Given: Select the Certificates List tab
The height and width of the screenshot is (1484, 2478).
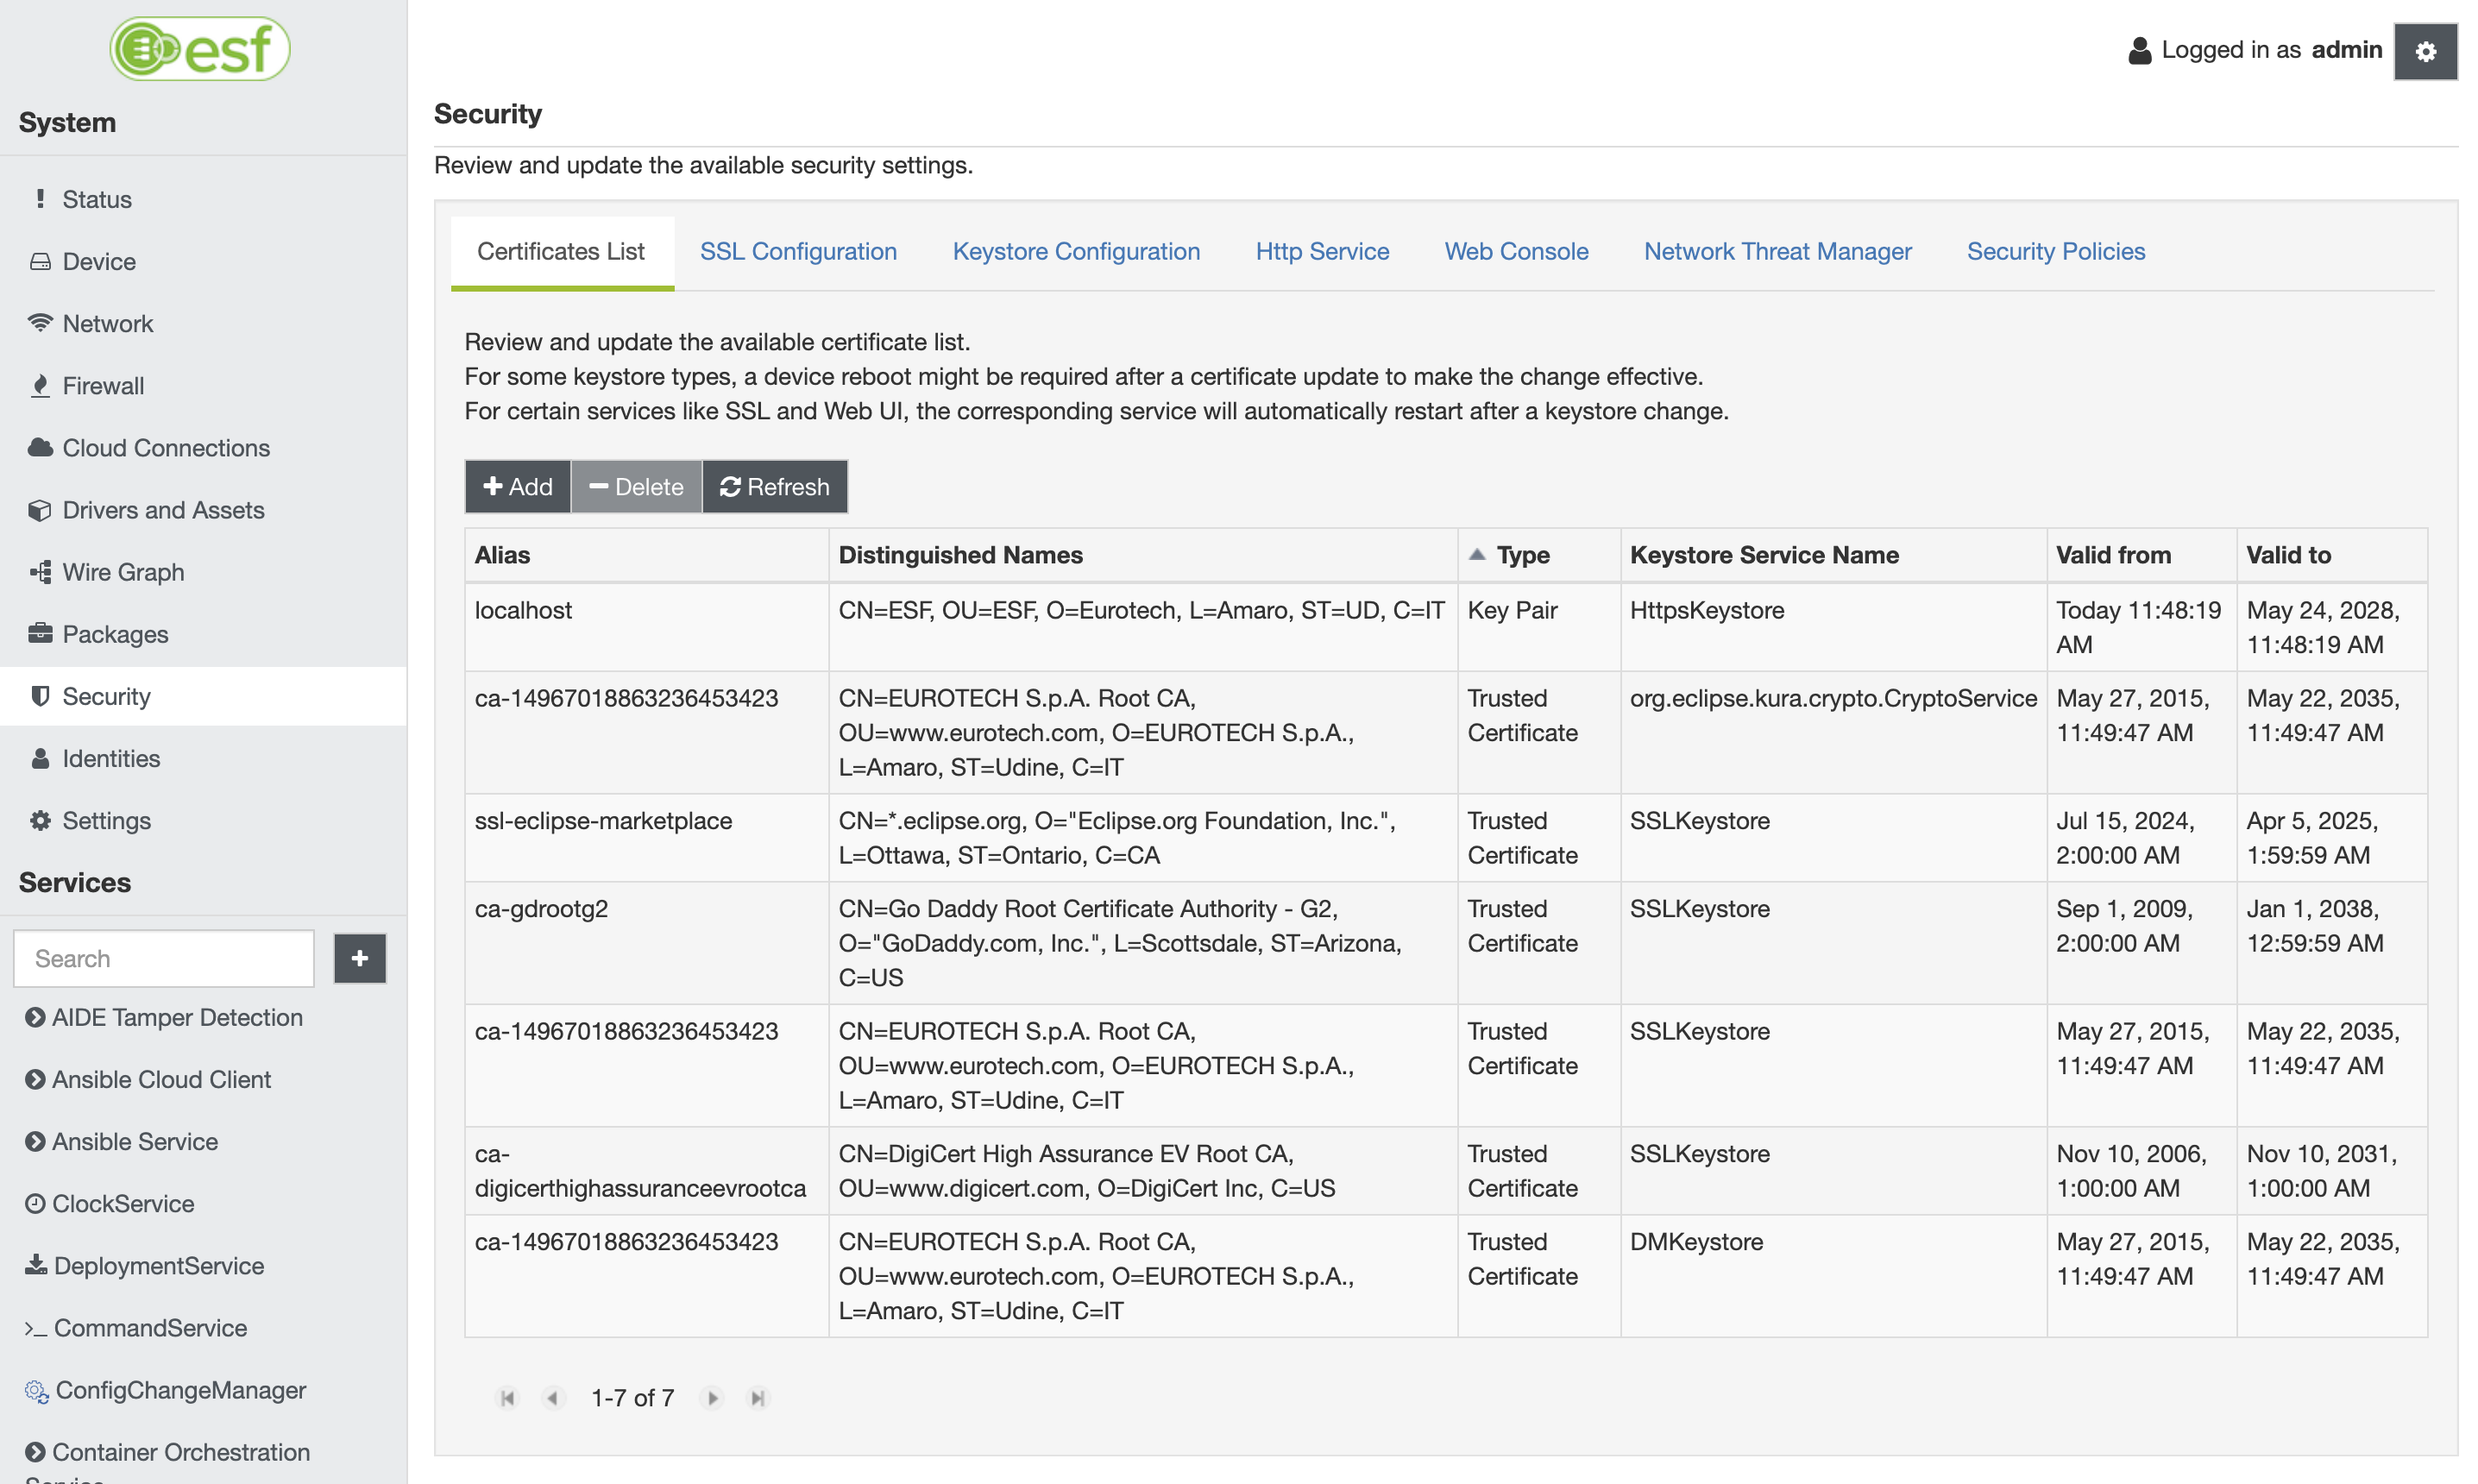Looking at the screenshot, I should 562,251.
